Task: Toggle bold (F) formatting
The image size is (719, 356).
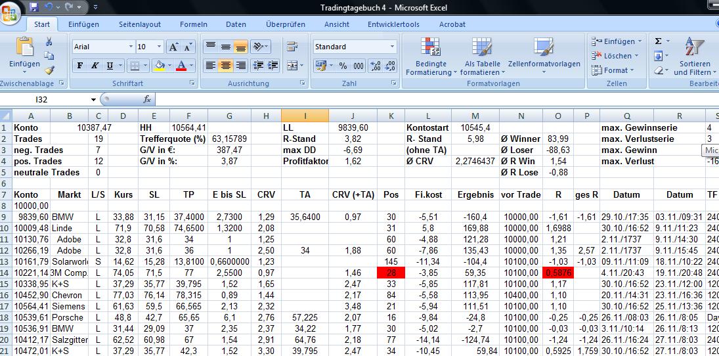Action: [80, 66]
